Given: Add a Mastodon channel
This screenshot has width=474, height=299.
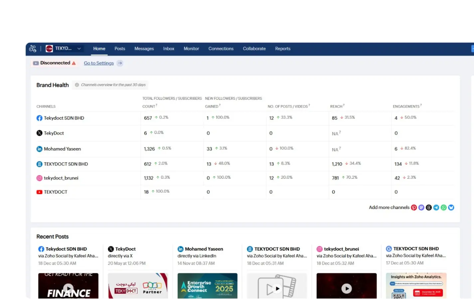Looking at the screenshot, I should pos(421,208).
